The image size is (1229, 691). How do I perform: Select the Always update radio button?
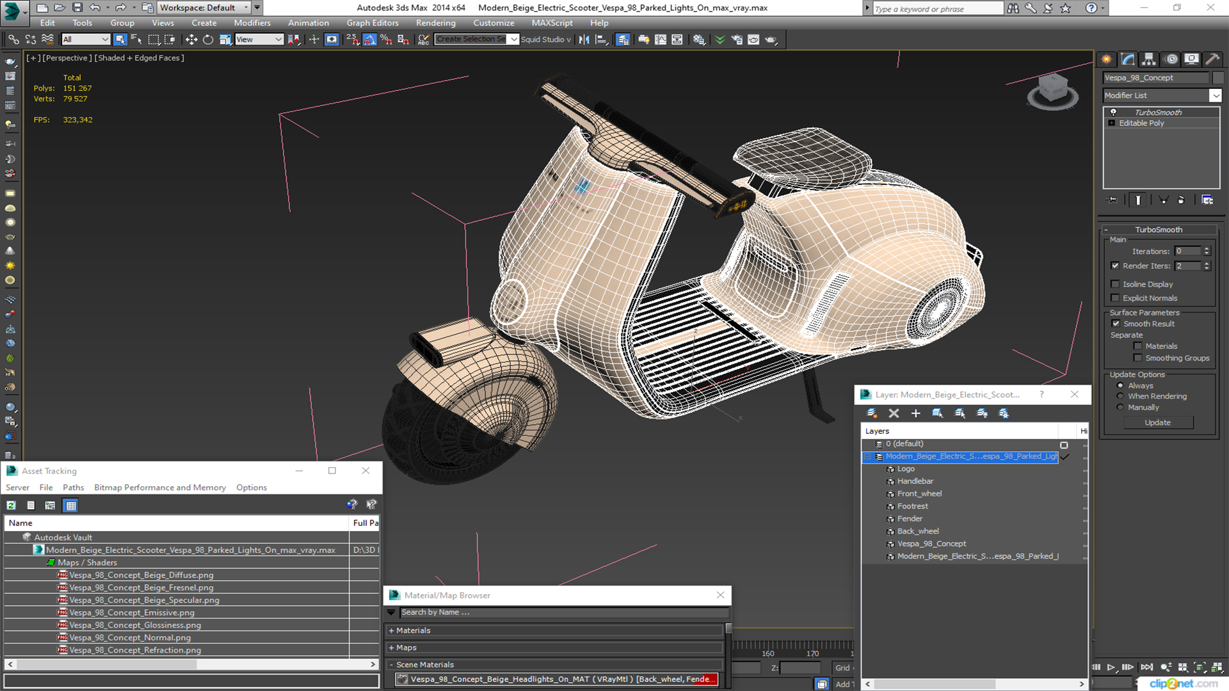1120,386
